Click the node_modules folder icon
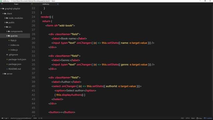This screenshot has height=120, width=213. pyautogui.click(x=7, y=18)
